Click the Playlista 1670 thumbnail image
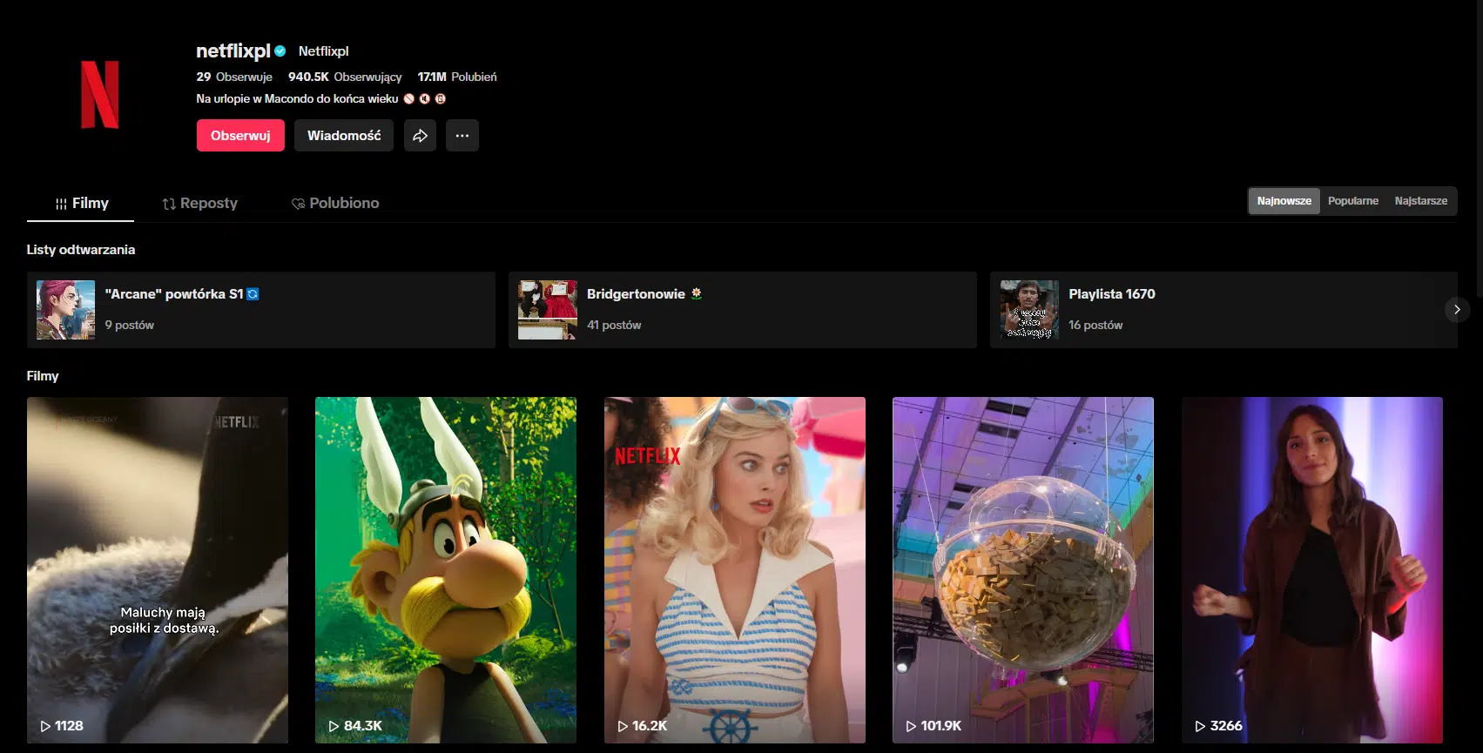The image size is (1483, 753). point(1029,310)
